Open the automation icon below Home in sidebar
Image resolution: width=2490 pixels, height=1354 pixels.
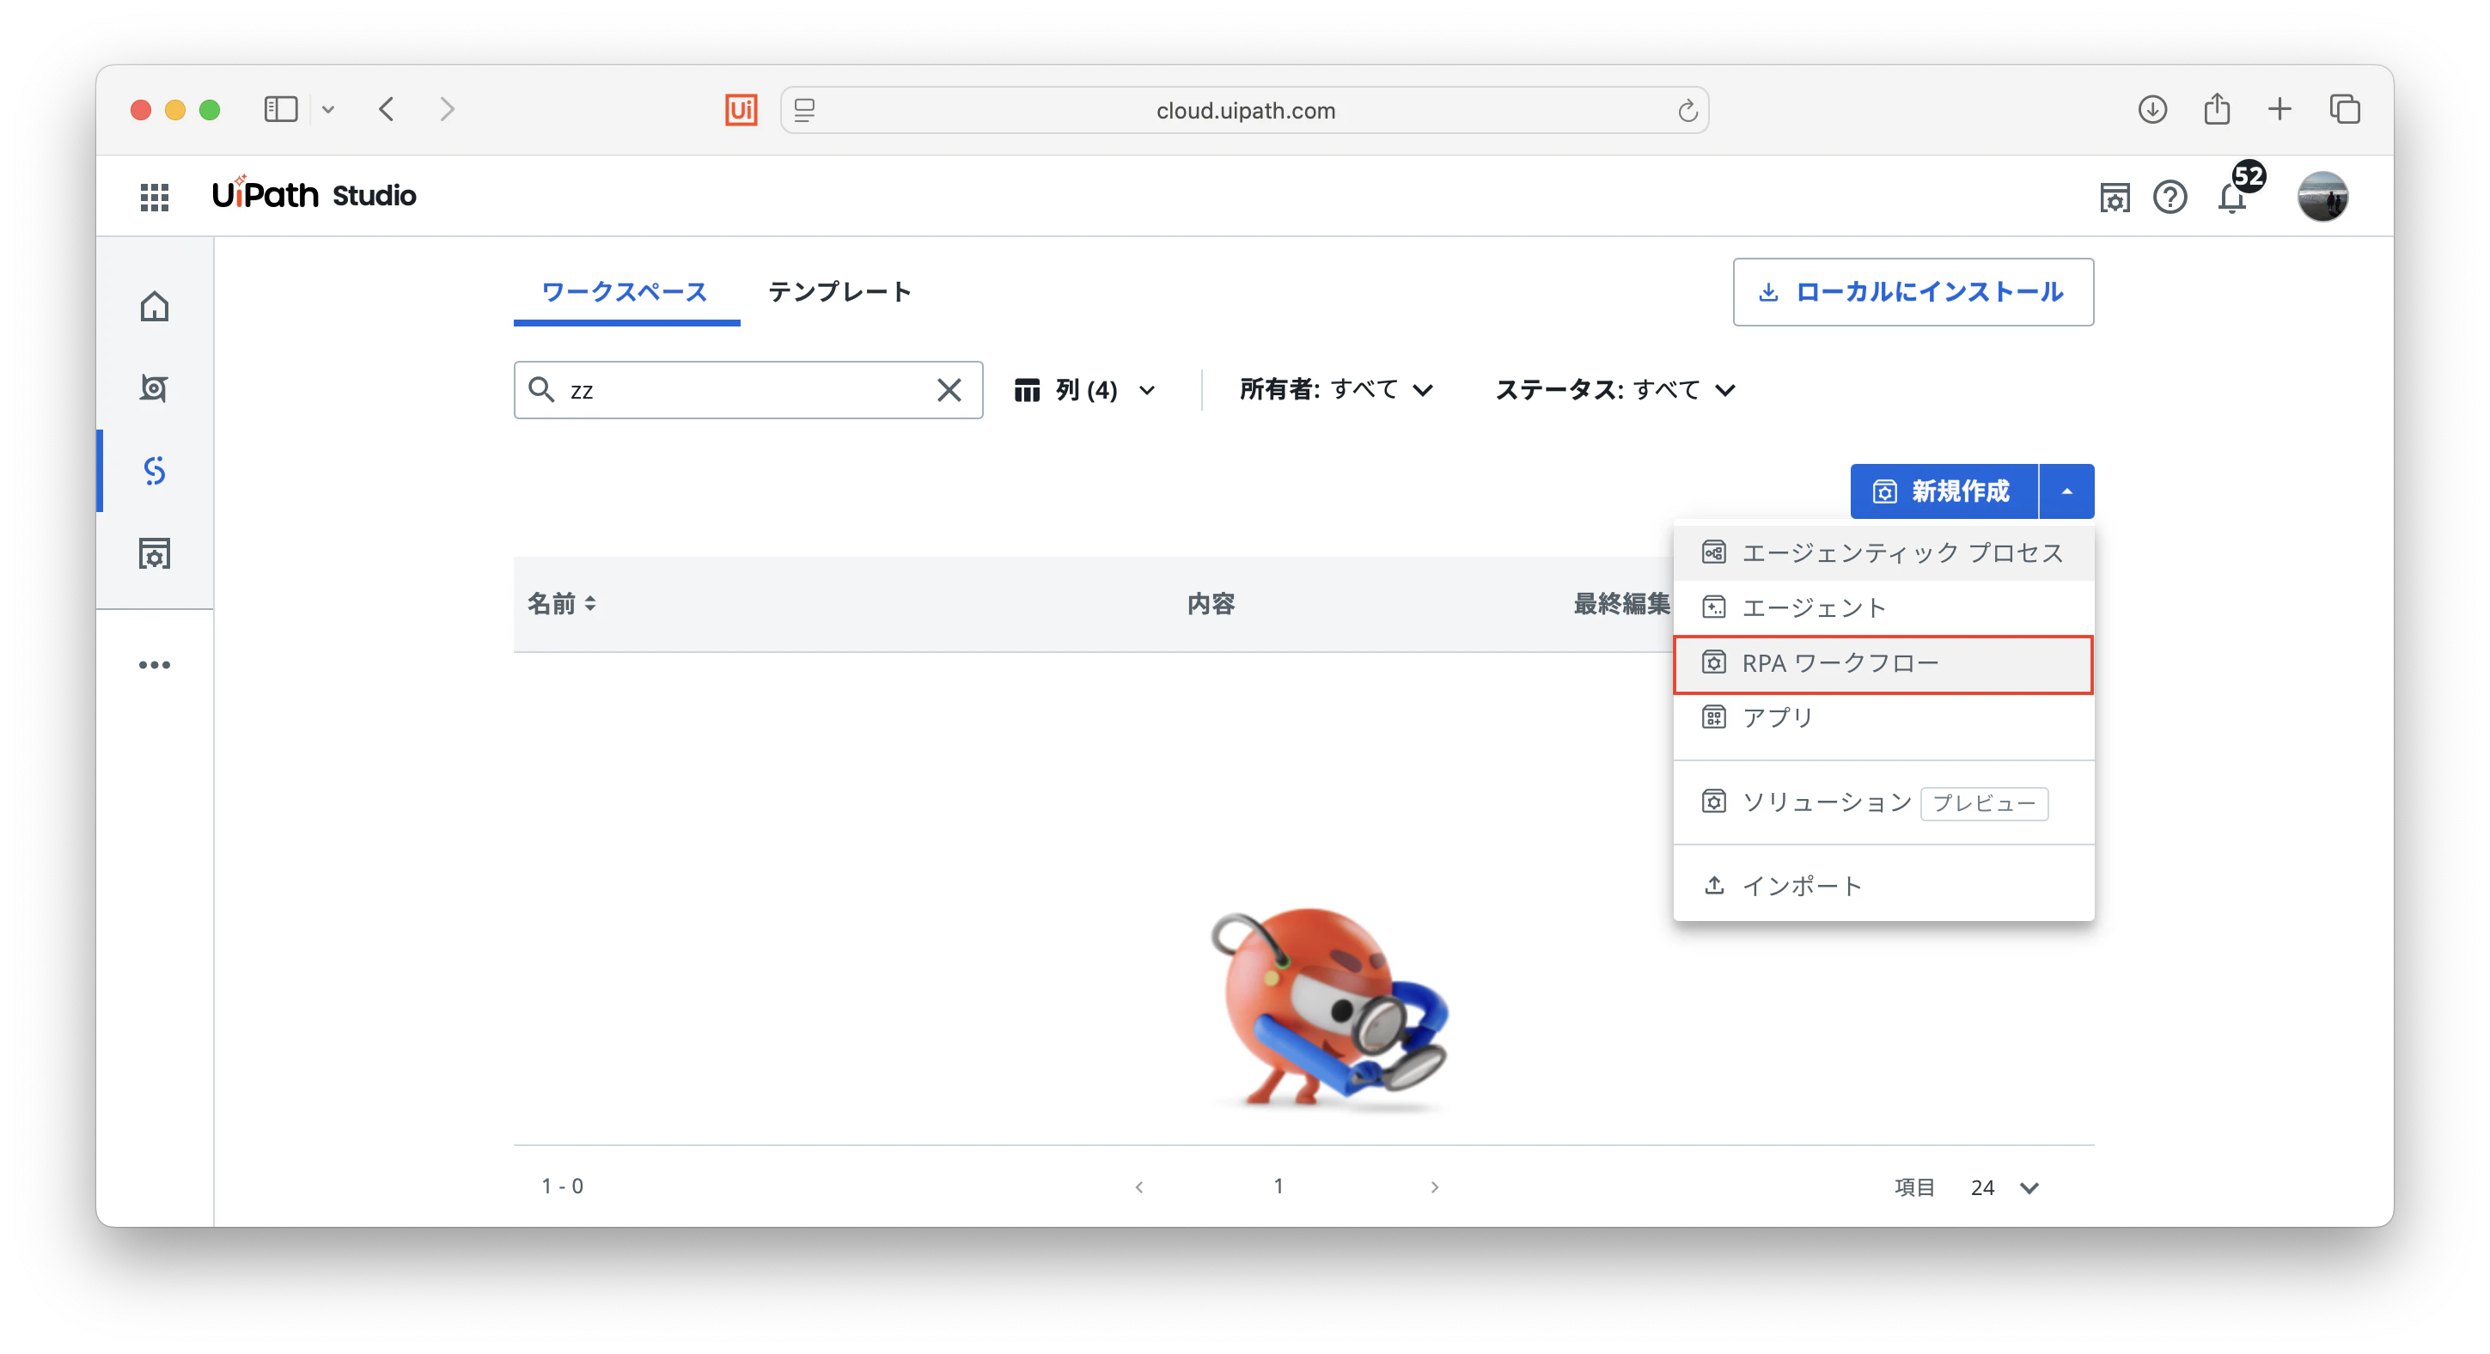155,388
